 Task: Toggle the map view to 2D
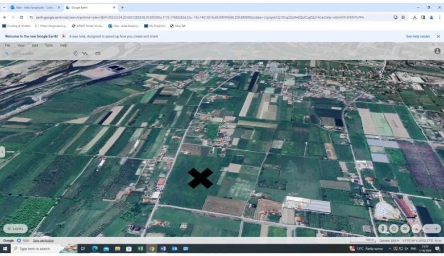[405, 229]
